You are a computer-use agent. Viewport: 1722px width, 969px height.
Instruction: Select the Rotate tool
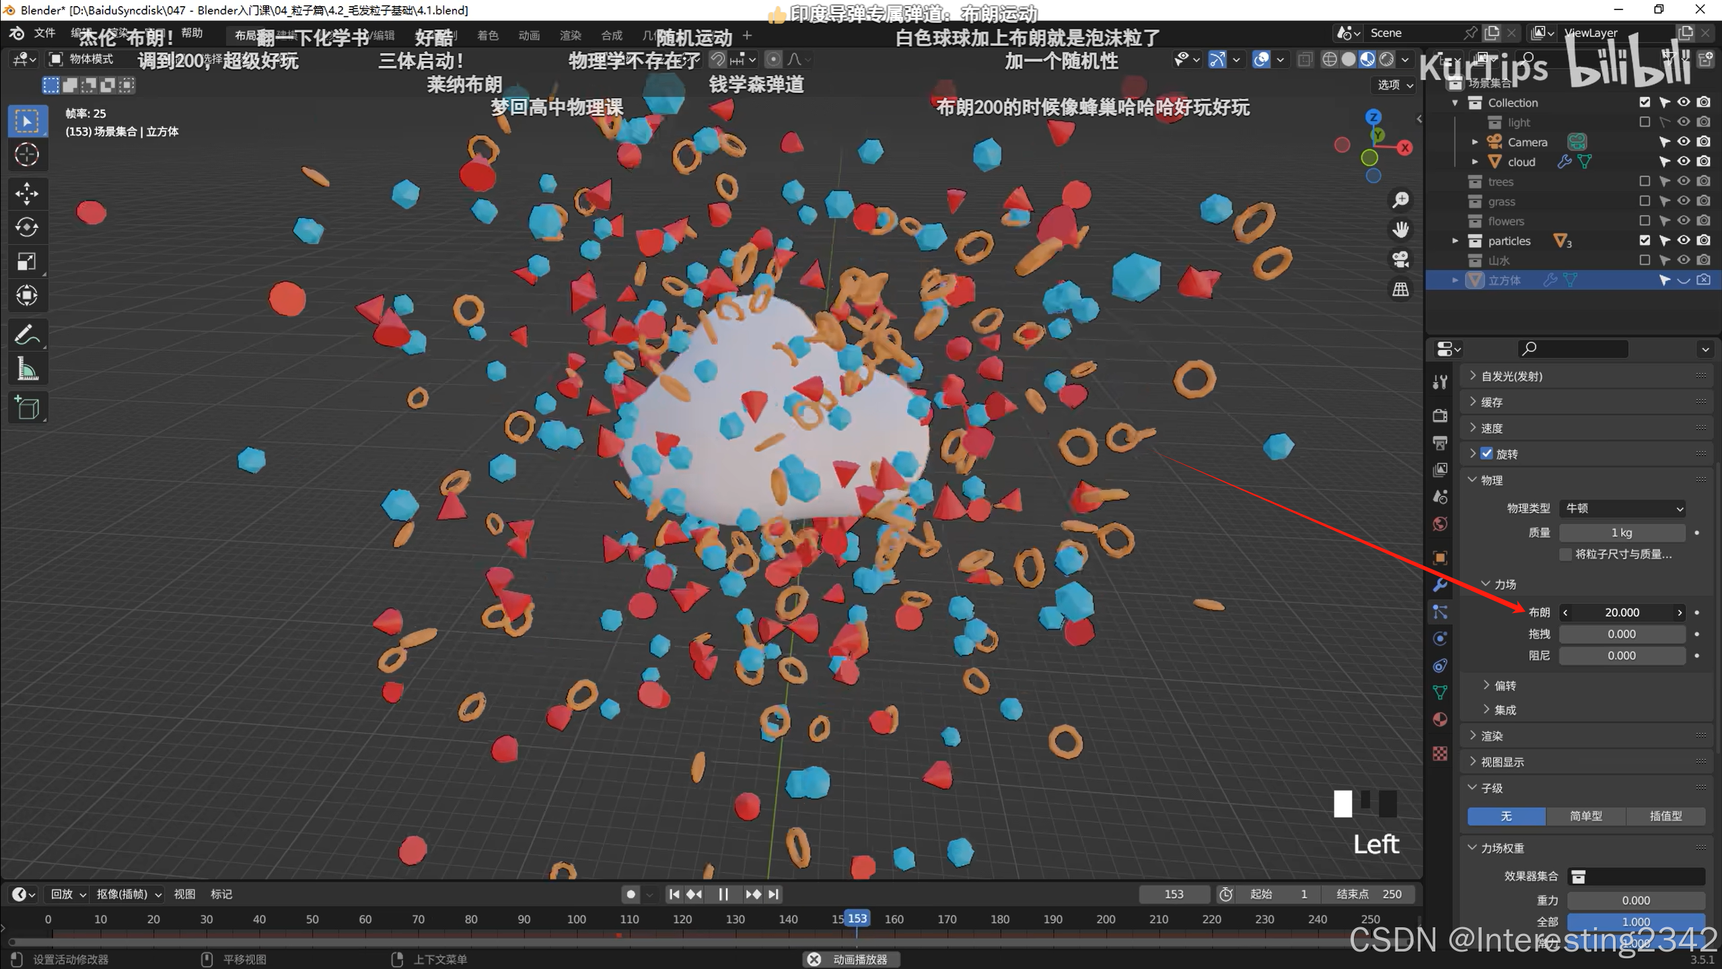(27, 227)
